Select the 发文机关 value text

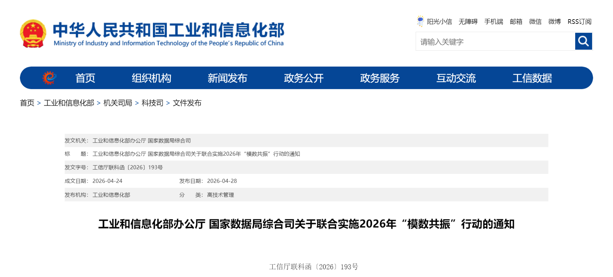[142, 140]
